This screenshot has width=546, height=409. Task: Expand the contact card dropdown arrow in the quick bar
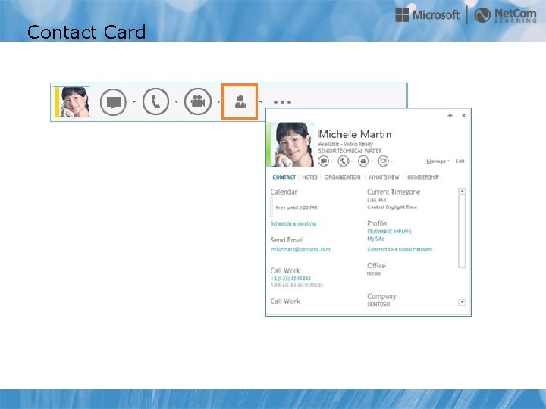click(x=261, y=102)
